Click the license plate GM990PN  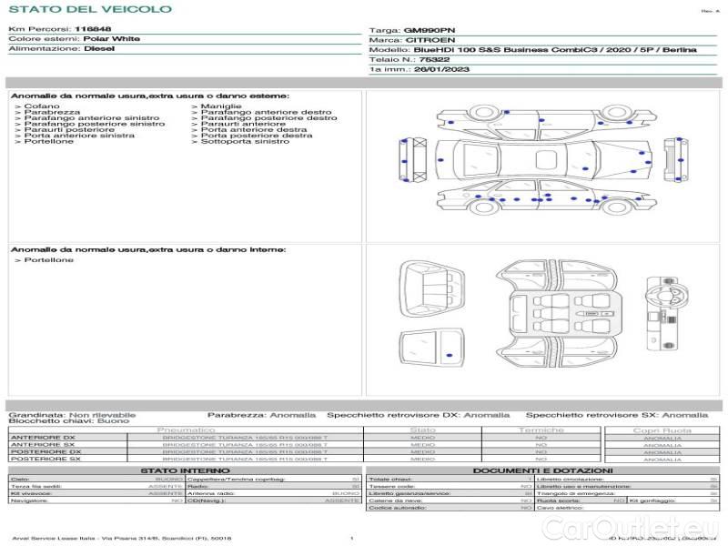coord(430,30)
